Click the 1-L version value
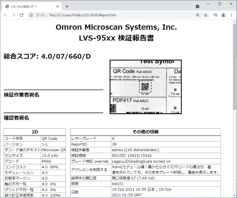This screenshot has width=237, height=198. click(53, 144)
